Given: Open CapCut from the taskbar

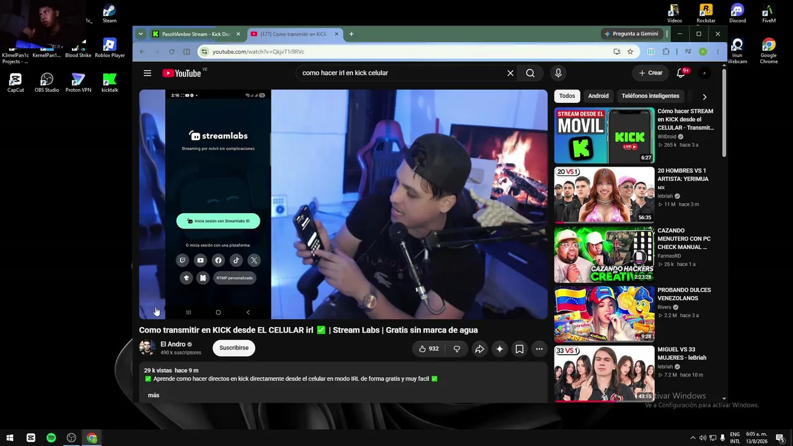Looking at the screenshot, I should pos(30,438).
